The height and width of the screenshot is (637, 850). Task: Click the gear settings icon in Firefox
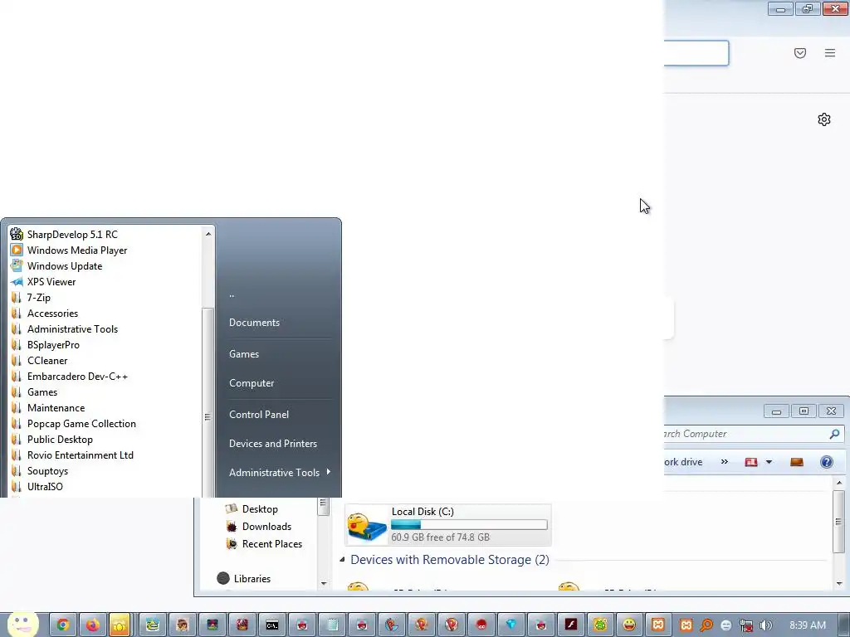(x=824, y=119)
